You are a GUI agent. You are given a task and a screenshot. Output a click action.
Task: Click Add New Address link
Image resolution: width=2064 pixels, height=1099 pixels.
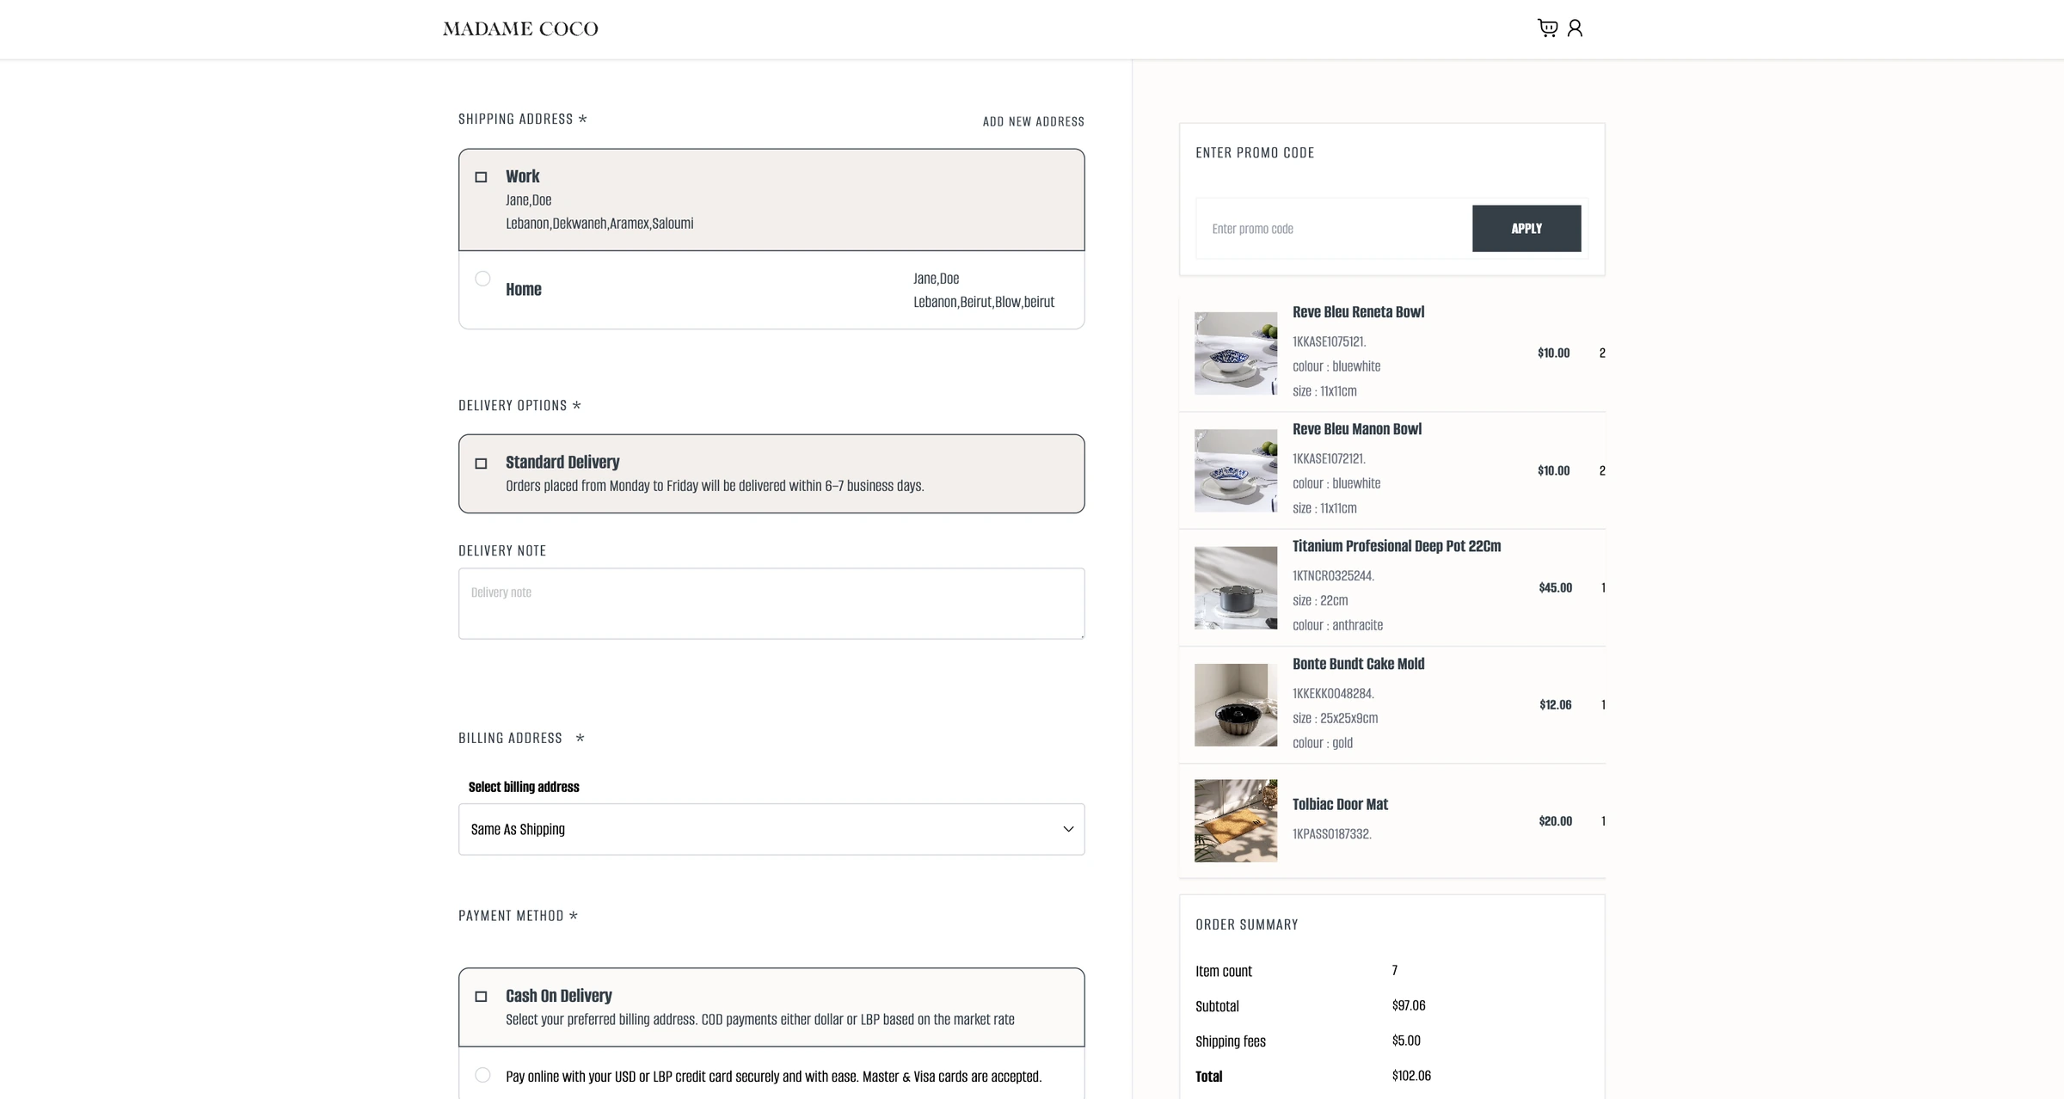tap(1033, 121)
